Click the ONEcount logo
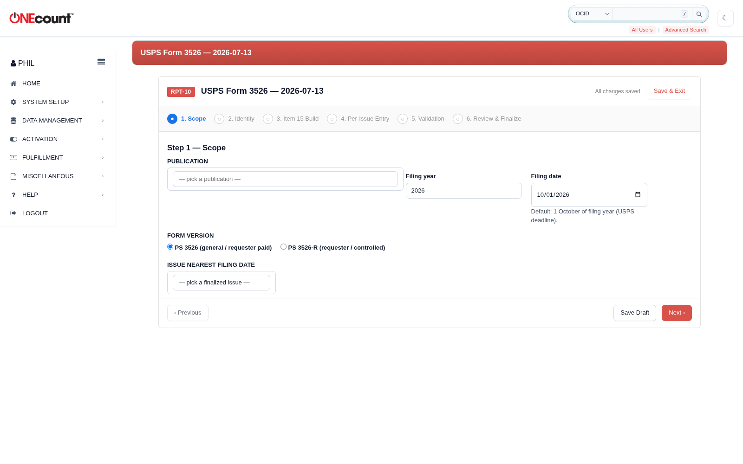The height and width of the screenshot is (464, 743). [41, 18]
